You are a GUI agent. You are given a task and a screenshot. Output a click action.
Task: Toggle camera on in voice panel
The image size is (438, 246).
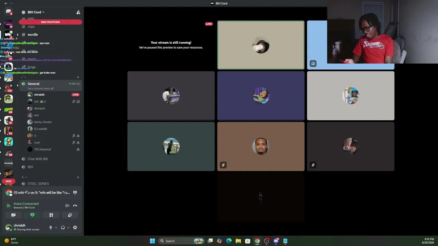(13, 215)
